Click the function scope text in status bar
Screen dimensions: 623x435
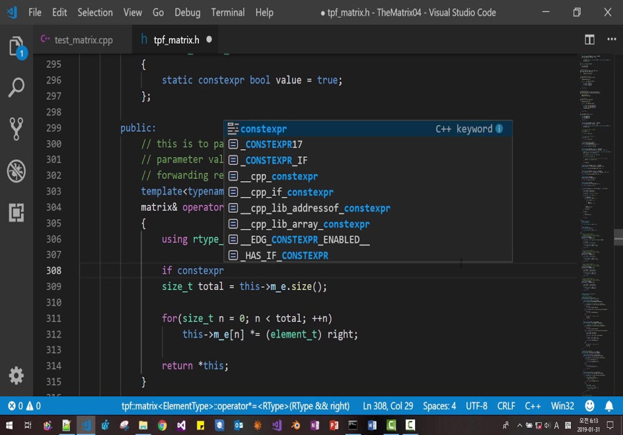(x=235, y=406)
